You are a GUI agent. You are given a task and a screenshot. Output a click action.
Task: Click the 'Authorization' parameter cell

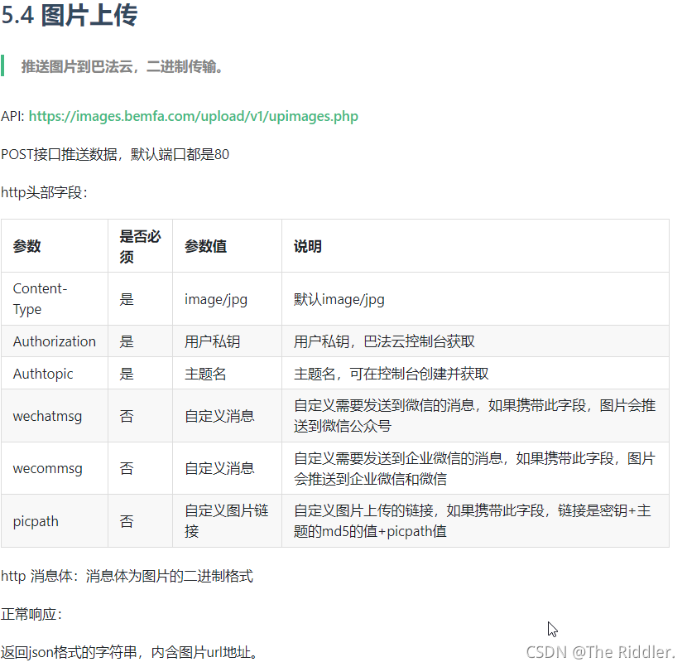55,341
